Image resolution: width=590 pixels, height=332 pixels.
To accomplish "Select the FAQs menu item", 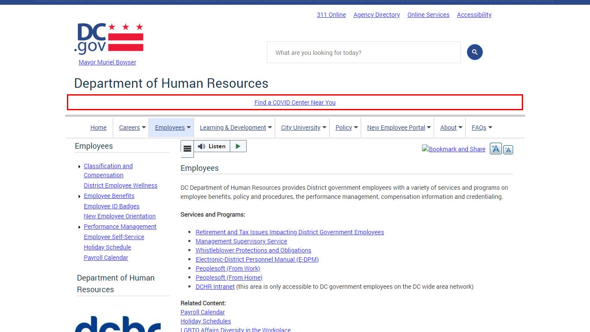I will point(479,128).
